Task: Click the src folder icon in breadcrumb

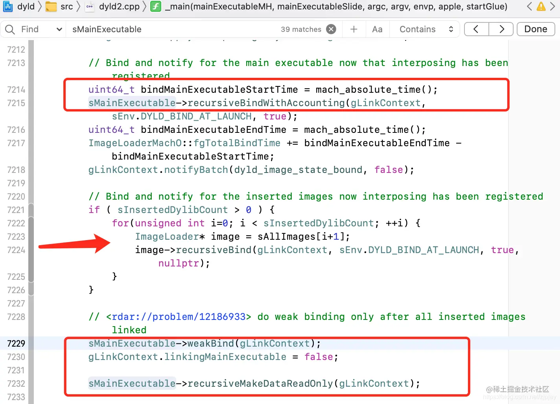Action: coord(51,7)
